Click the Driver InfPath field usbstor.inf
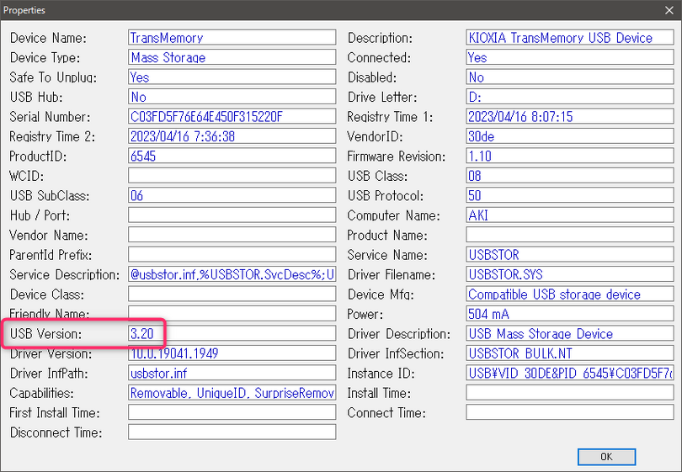Image resolution: width=682 pixels, height=472 pixels. pyautogui.click(x=232, y=373)
